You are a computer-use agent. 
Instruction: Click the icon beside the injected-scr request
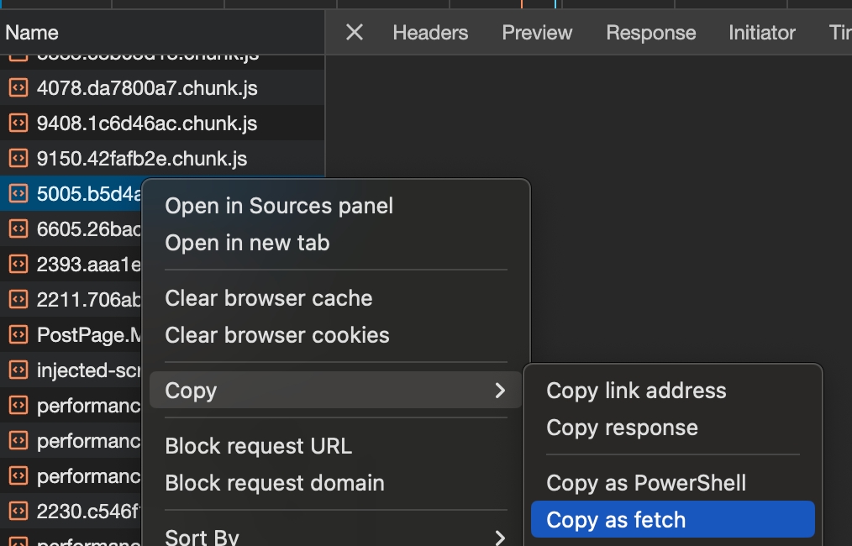[18, 370]
